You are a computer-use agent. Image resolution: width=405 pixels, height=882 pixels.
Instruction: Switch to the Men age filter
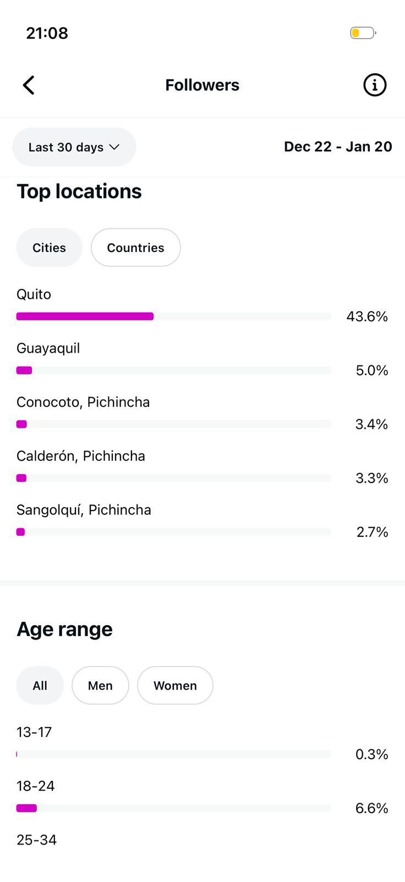[x=100, y=685]
